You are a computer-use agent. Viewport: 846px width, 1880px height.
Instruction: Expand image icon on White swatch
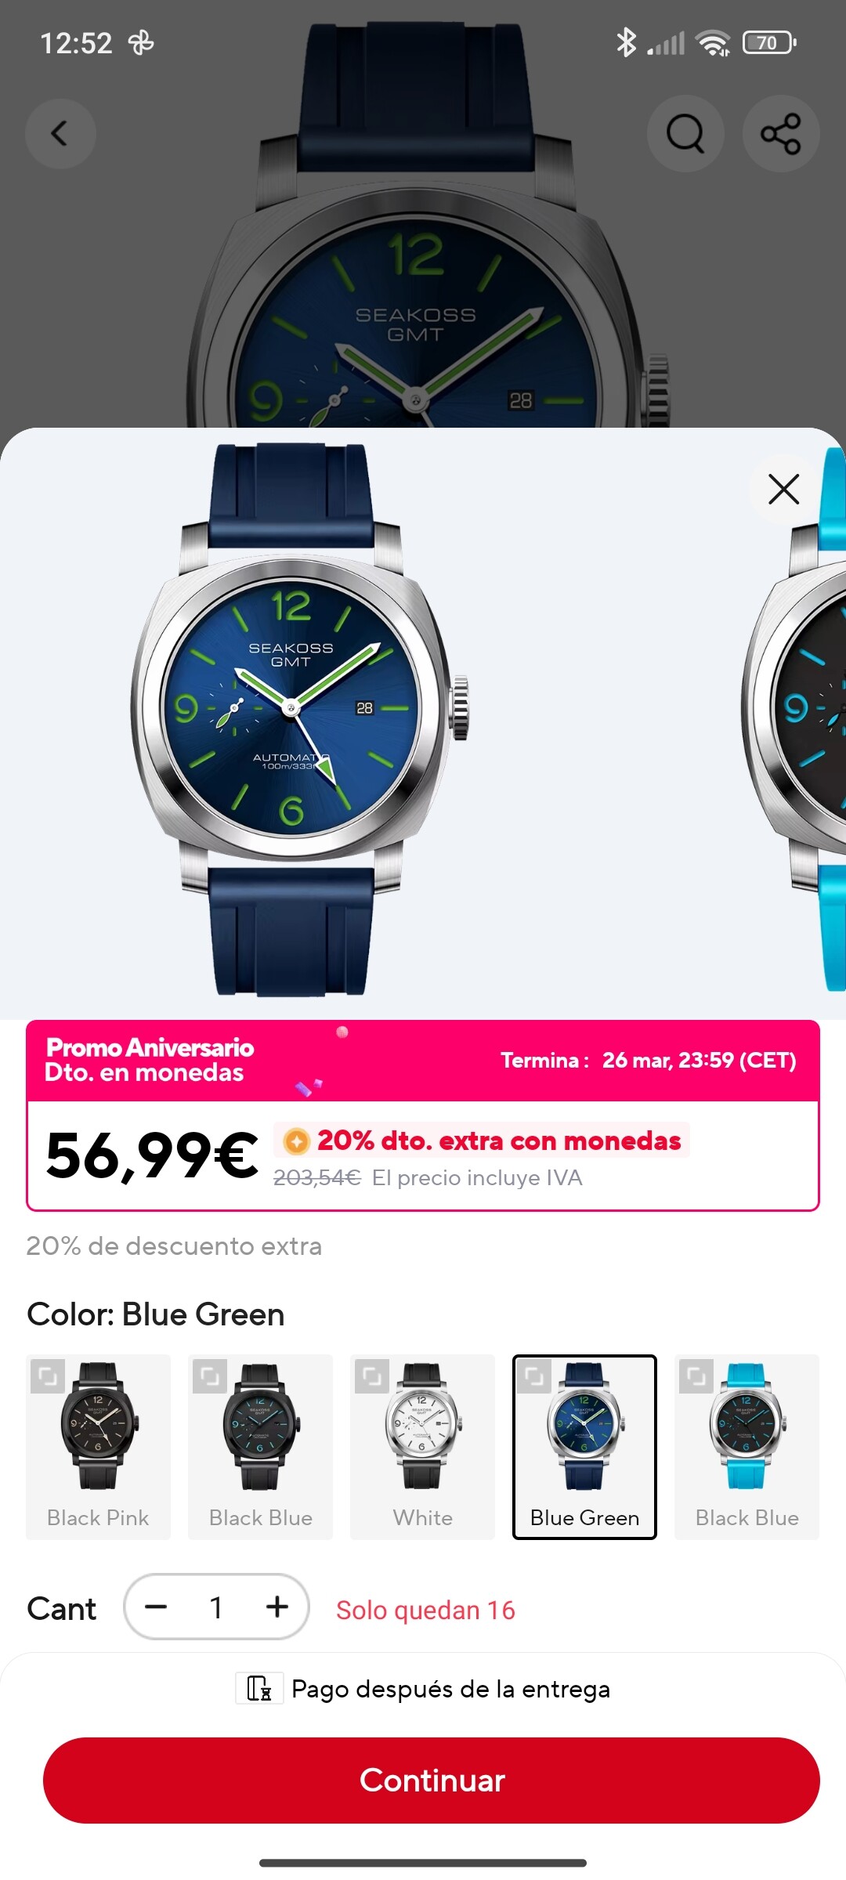point(371,1376)
